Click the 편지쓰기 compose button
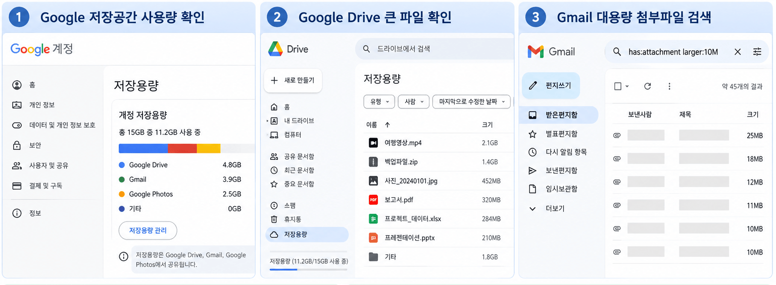 (x=551, y=85)
